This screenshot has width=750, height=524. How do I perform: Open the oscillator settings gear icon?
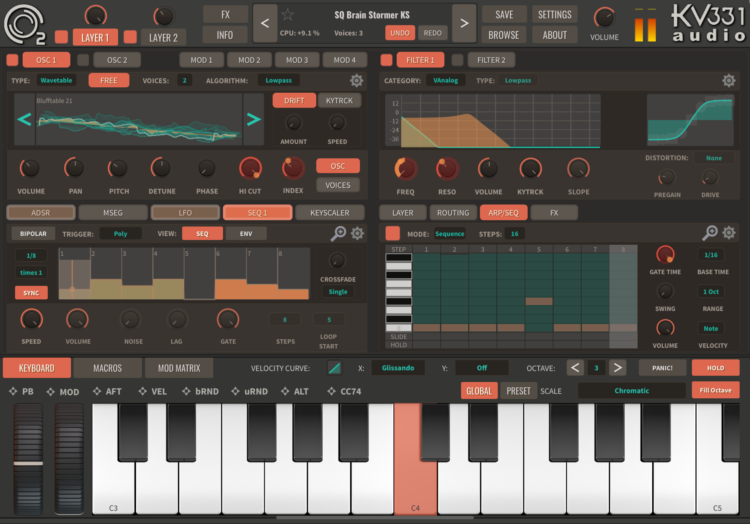pyautogui.click(x=356, y=80)
